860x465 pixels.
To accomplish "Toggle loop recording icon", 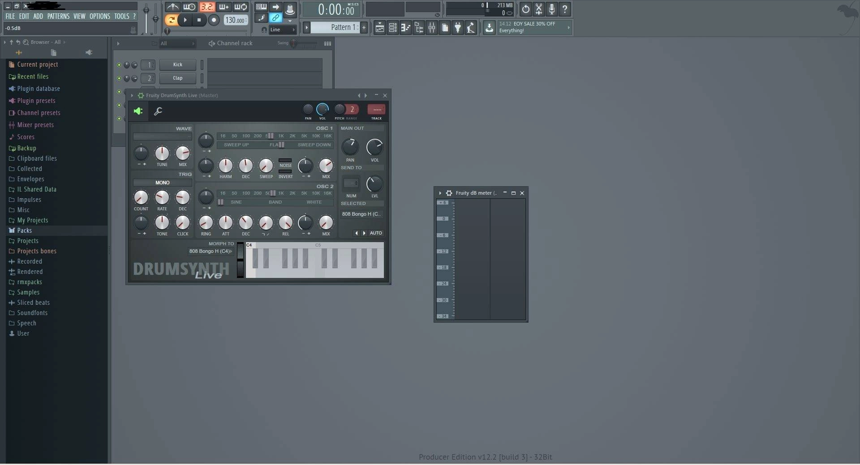I will tap(241, 7).
